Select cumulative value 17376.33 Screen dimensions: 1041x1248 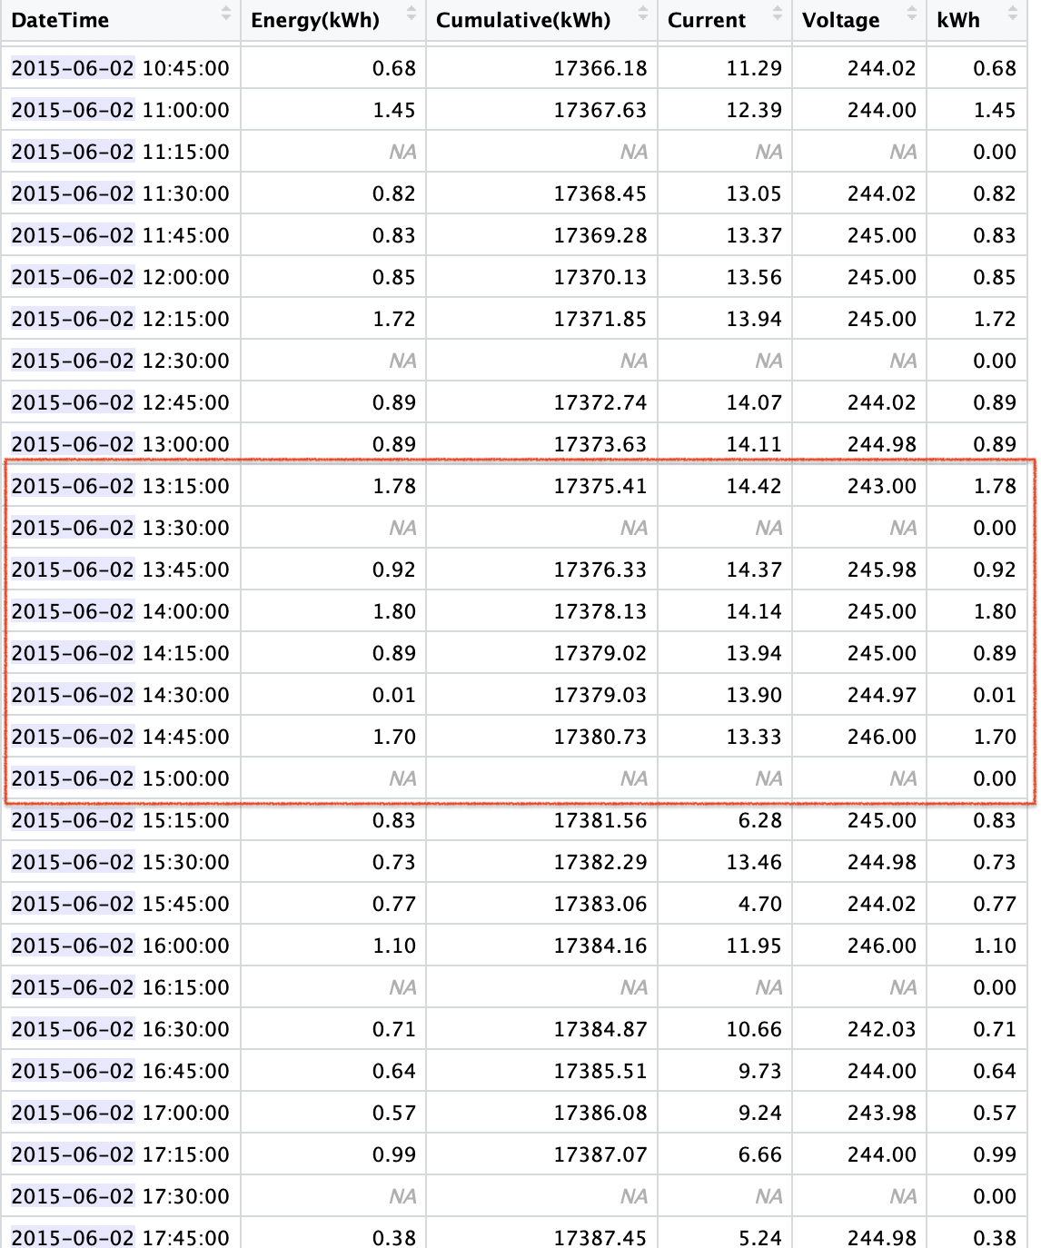click(600, 570)
